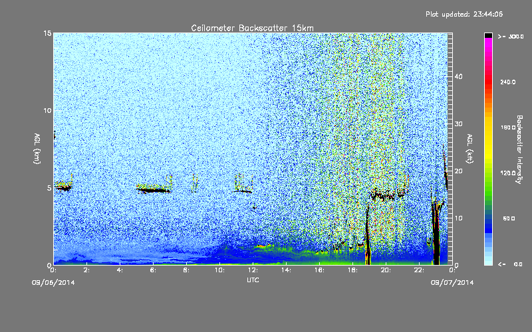The width and height of the screenshot is (532, 332).
Task: Click the 15 tick label on left axis
Action: click(x=47, y=33)
